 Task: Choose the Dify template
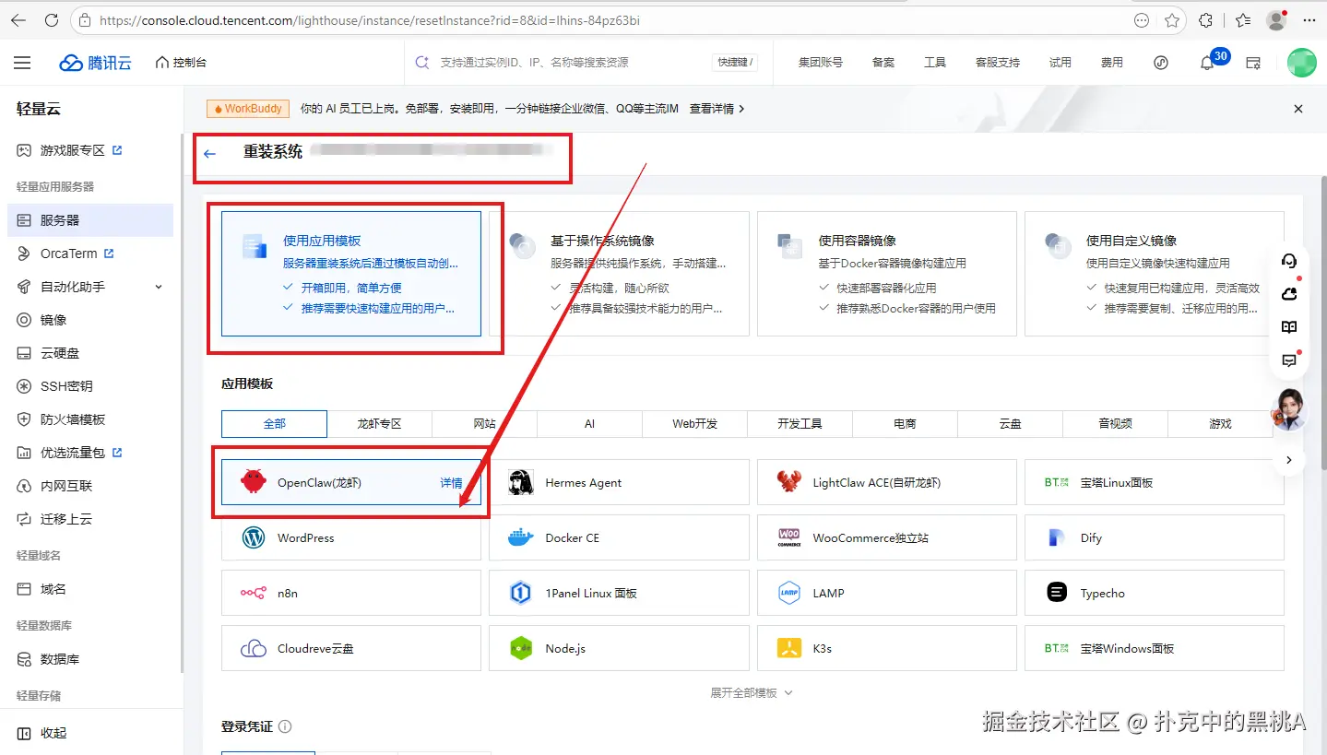(1155, 537)
